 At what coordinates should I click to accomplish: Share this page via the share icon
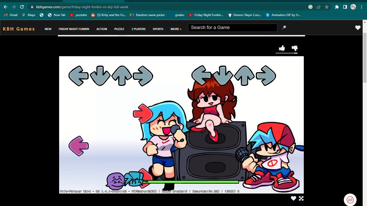tap(319, 7)
